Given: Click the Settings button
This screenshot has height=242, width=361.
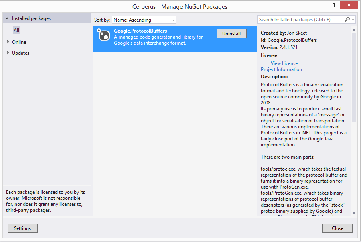Looking at the screenshot, I should [x=22, y=228].
